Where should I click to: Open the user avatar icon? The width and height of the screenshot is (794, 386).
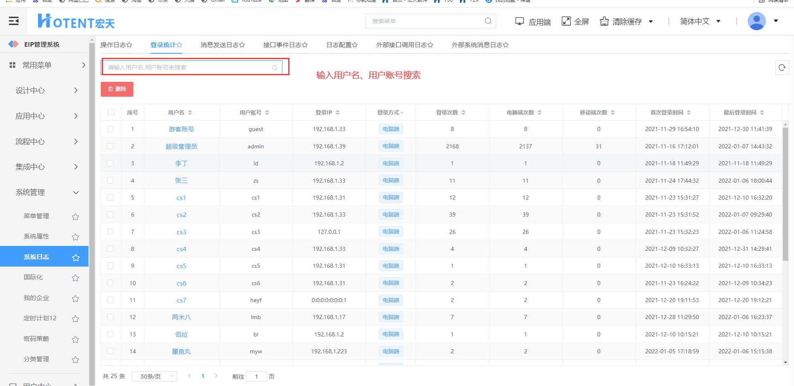click(756, 21)
